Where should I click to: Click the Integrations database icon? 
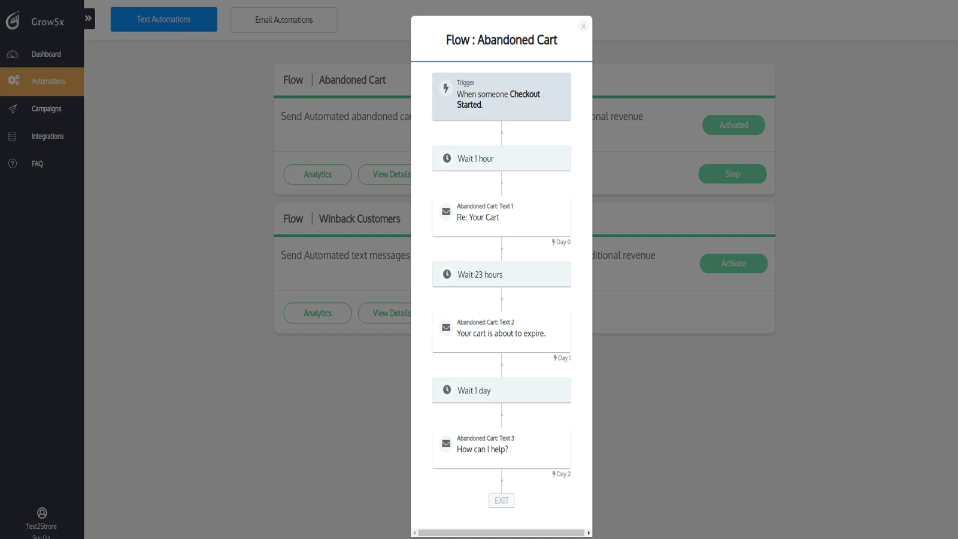[x=13, y=137]
